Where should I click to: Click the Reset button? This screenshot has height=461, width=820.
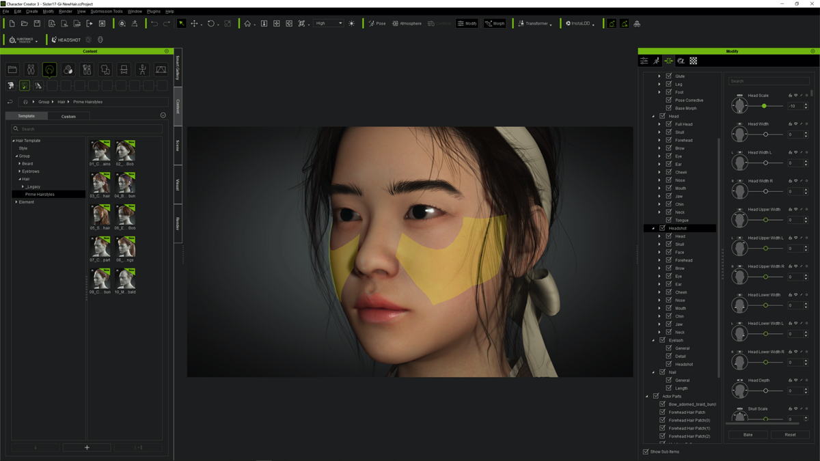790,434
